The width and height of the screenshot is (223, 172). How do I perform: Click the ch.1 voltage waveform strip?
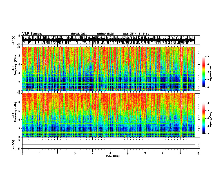click(109, 40)
